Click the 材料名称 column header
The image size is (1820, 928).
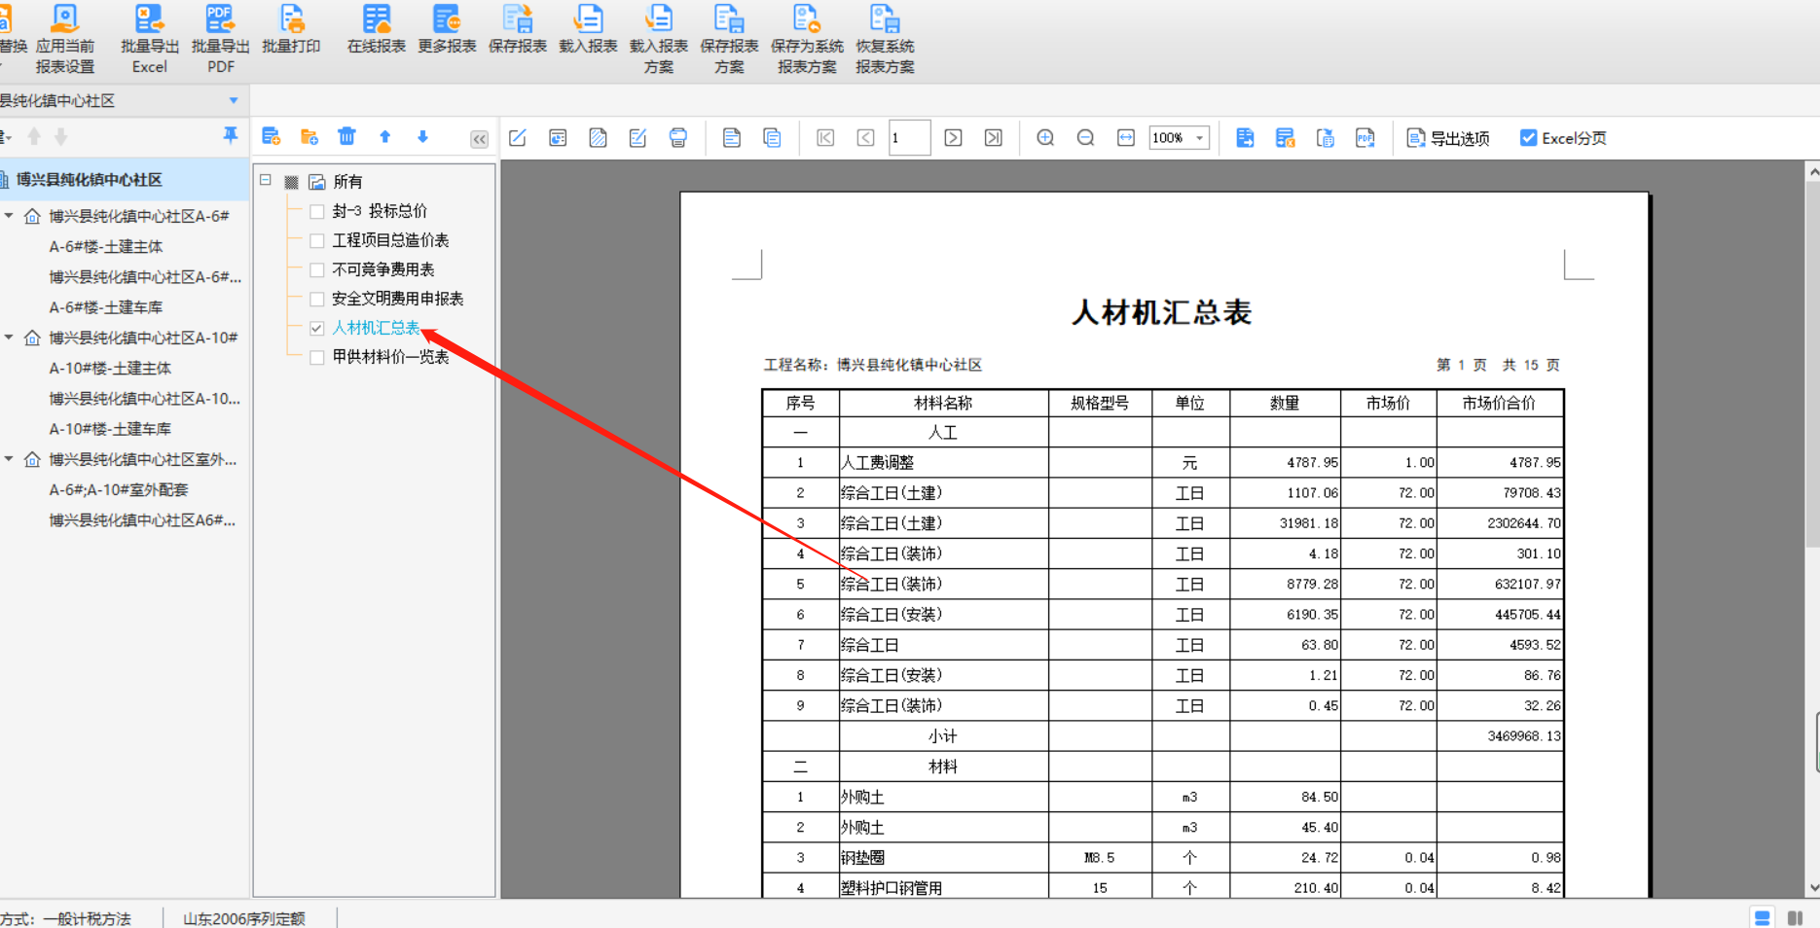click(943, 403)
